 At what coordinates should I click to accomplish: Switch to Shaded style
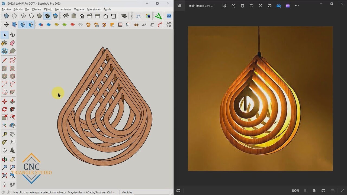[40, 16]
